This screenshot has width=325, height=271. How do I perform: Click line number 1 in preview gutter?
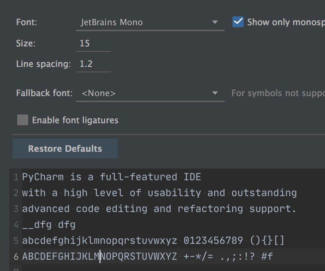point(16,177)
